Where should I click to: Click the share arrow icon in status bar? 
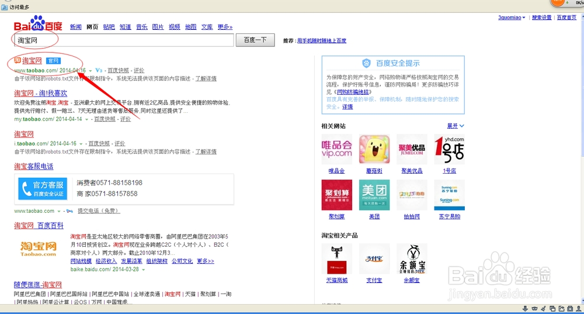[x=561, y=309]
